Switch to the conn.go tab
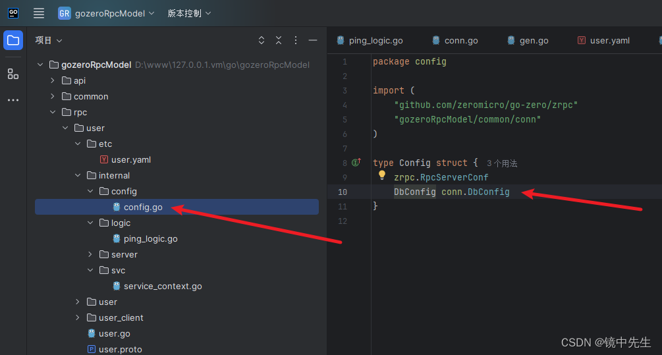The height and width of the screenshot is (355, 662). click(455, 41)
